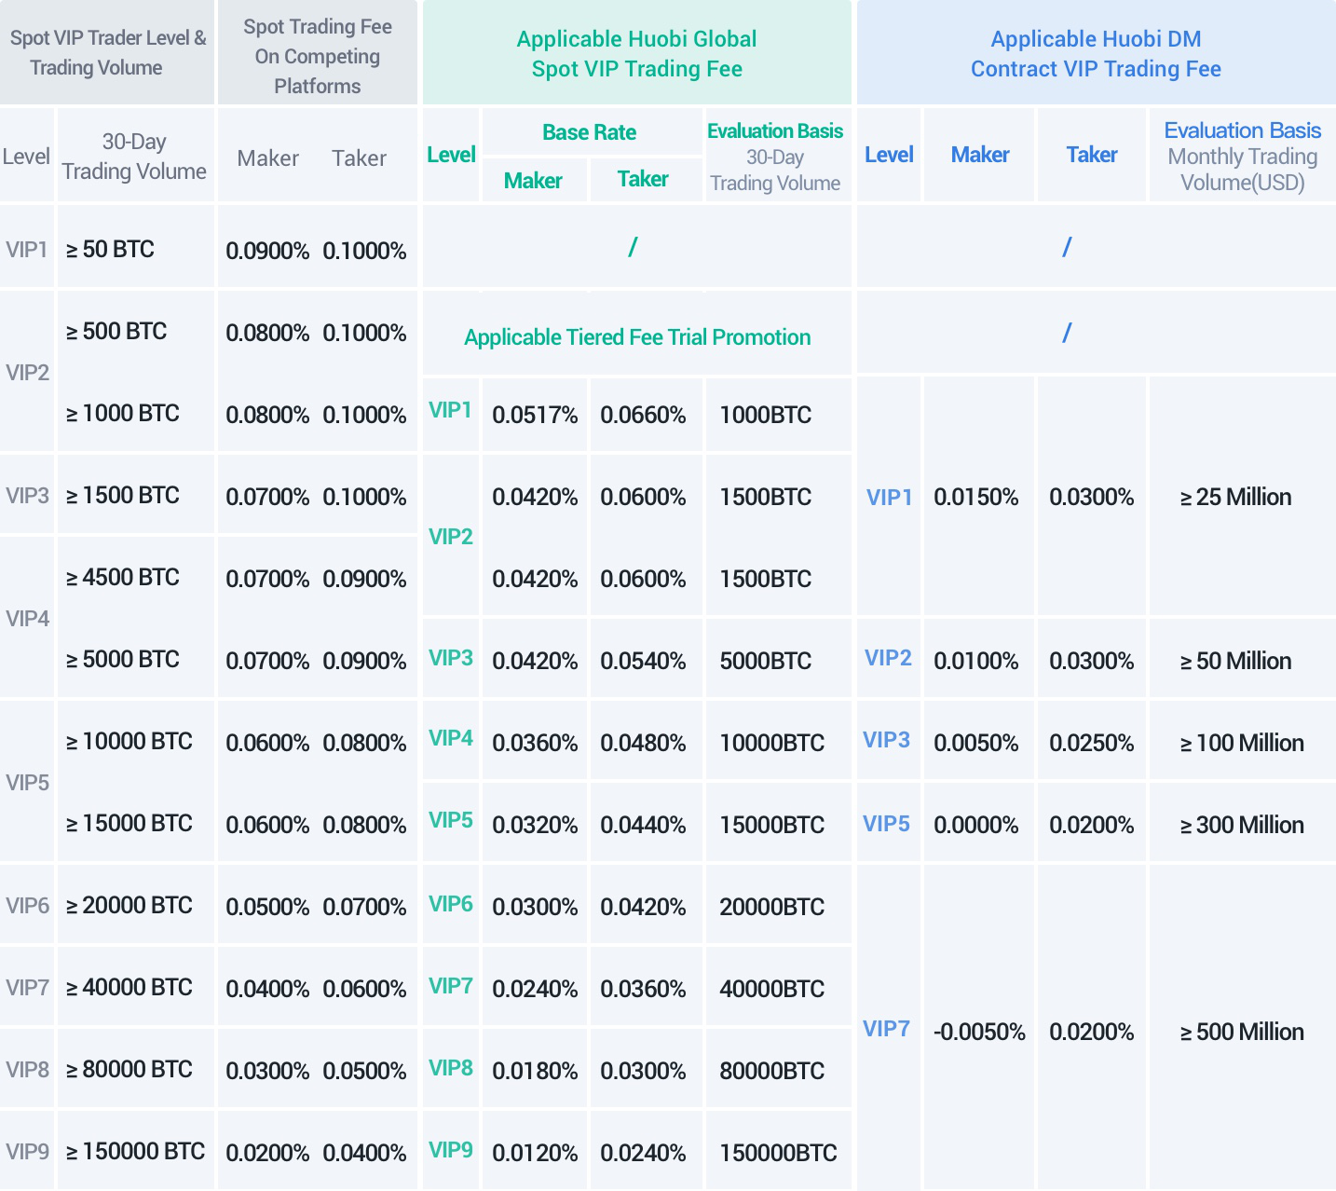1336x1191 pixels.
Task: Click the green 'Base Rate' sub-header
Action: point(590,132)
